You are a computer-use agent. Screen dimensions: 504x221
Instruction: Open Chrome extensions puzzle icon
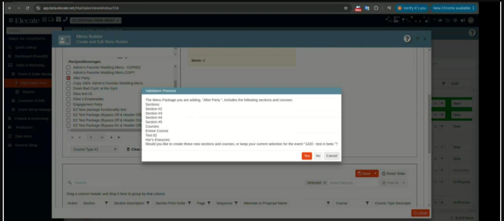tap(376, 8)
